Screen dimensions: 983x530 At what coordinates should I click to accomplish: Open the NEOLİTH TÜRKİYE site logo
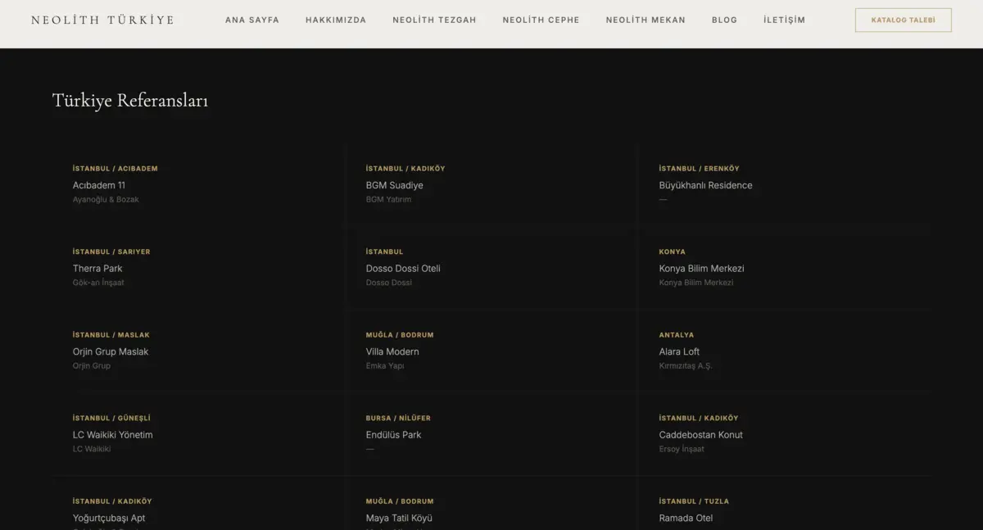[102, 20]
